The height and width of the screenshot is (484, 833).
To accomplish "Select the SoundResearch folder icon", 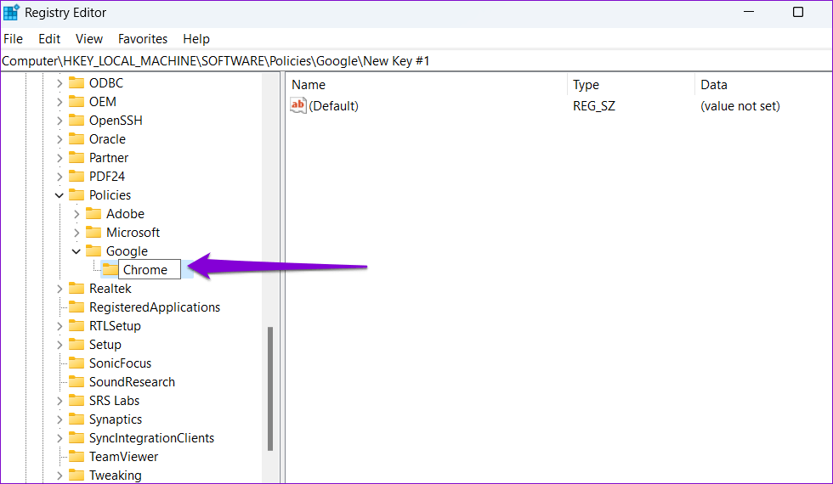I will pyautogui.click(x=76, y=381).
